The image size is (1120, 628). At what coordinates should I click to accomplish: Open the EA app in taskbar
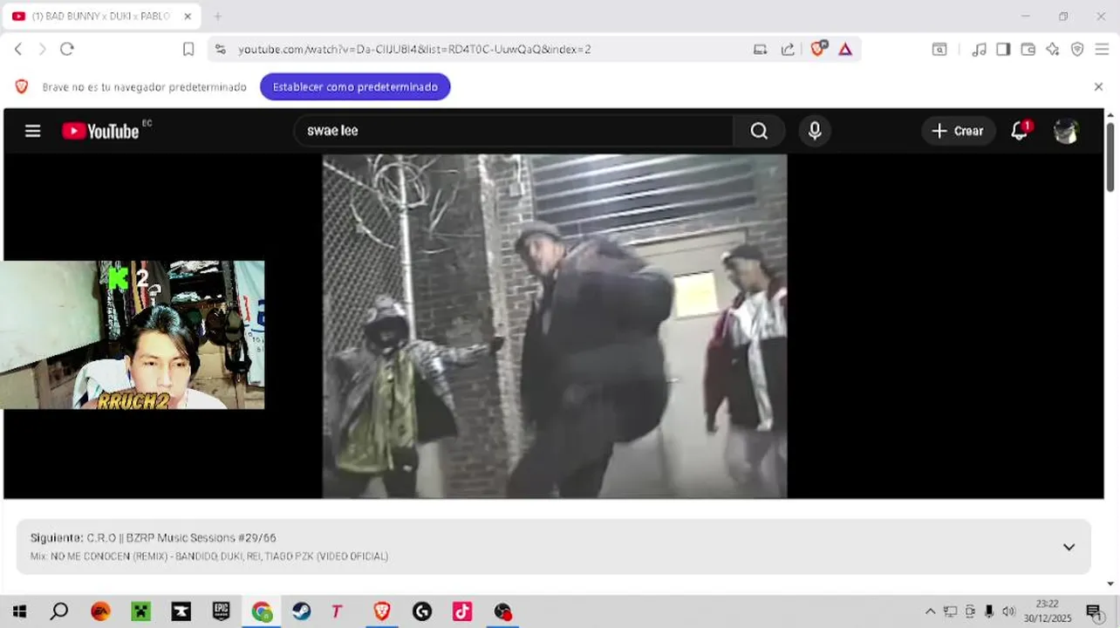pos(100,611)
